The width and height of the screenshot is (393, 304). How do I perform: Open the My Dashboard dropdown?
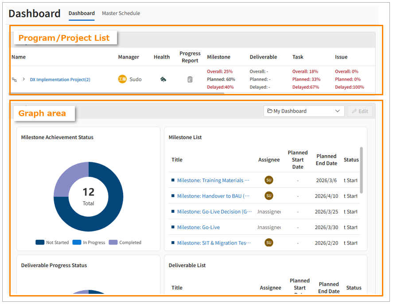[304, 111]
